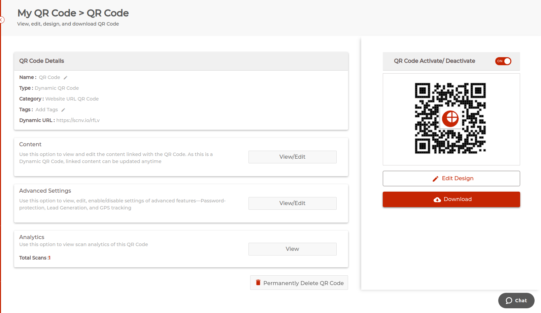The height and width of the screenshot is (313, 541).
Task: Open the dynamic URL https://scnv.io/rfLv
Action: coord(78,120)
